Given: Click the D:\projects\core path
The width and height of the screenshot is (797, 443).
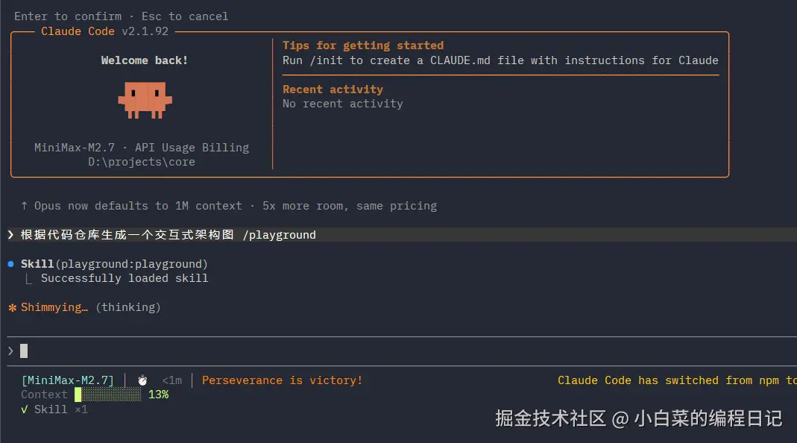Looking at the screenshot, I should [142, 162].
